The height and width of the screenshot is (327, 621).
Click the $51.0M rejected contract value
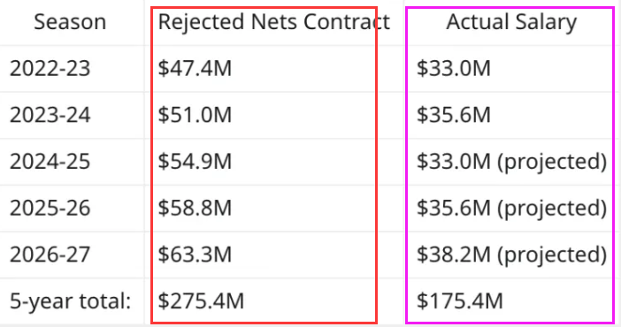[x=195, y=115]
